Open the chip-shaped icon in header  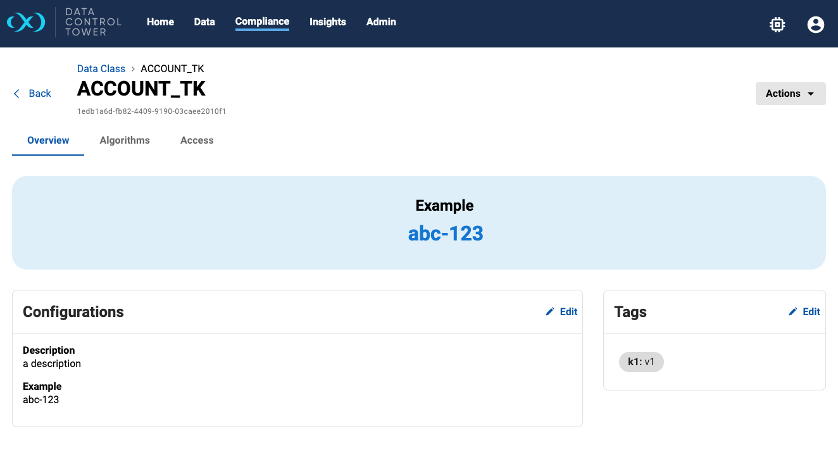[777, 25]
